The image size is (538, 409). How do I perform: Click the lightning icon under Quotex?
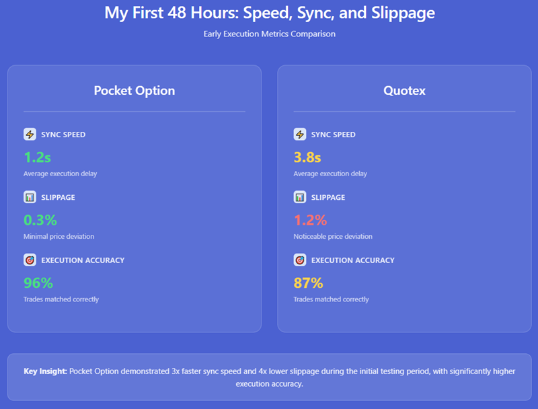click(x=300, y=135)
